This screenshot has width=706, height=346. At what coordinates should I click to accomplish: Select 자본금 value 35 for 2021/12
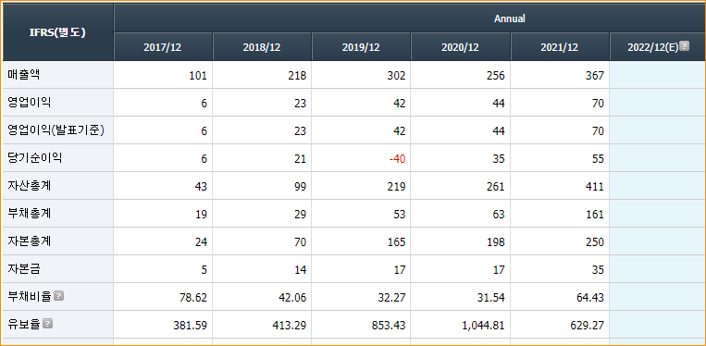(599, 270)
